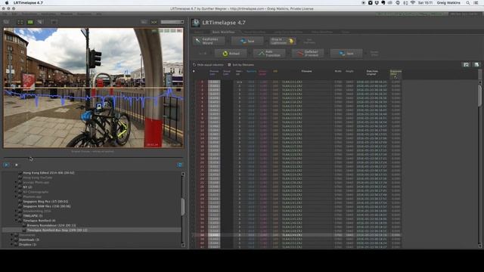Click the table export icon at far right
The image size is (484, 272).
pos(476,64)
